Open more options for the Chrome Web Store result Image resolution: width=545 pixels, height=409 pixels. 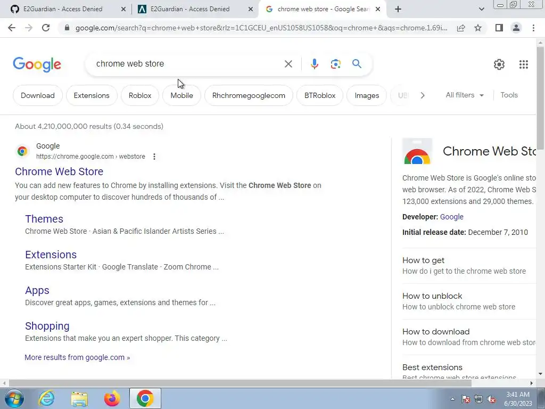(154, 157)
